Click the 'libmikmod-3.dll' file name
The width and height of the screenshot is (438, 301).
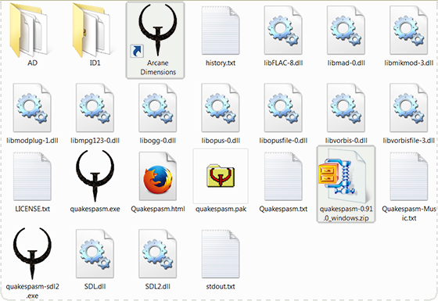coord(408,63)
